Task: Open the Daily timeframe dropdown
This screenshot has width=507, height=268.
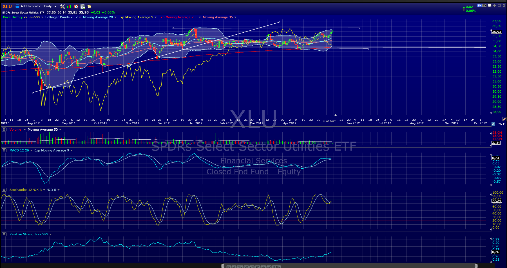Action: 50,6
